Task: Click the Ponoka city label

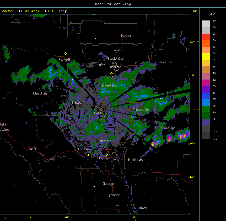Action: click(x=126, y=36)
